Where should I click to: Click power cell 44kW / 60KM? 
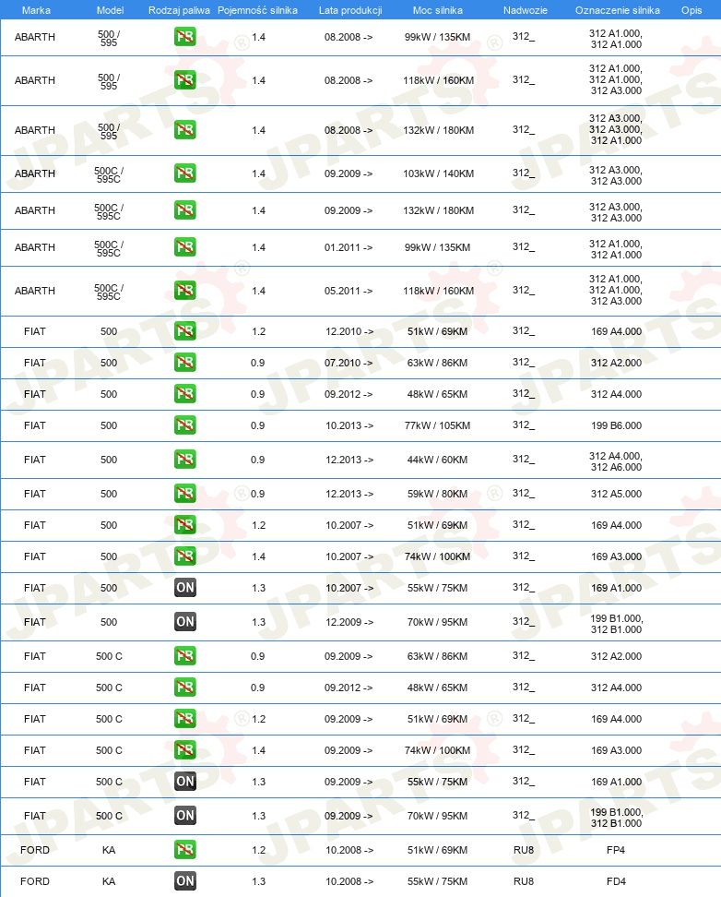pos(437,460)
